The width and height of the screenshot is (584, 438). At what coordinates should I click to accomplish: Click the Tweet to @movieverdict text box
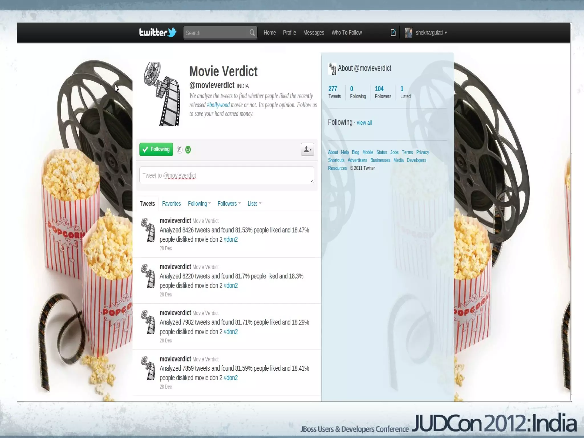tap(226, 175)
